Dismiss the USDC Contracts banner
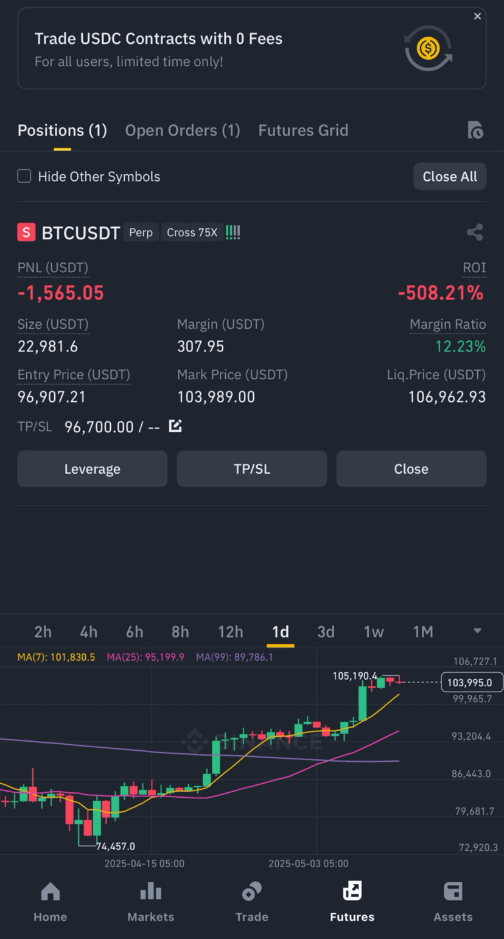This screenshot has width=504, height=939. click(477, 16)
